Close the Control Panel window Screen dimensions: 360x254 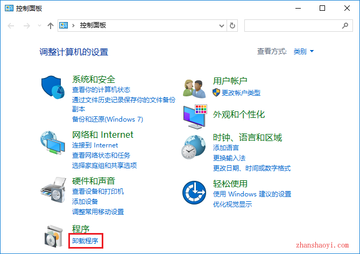point(347,8)
